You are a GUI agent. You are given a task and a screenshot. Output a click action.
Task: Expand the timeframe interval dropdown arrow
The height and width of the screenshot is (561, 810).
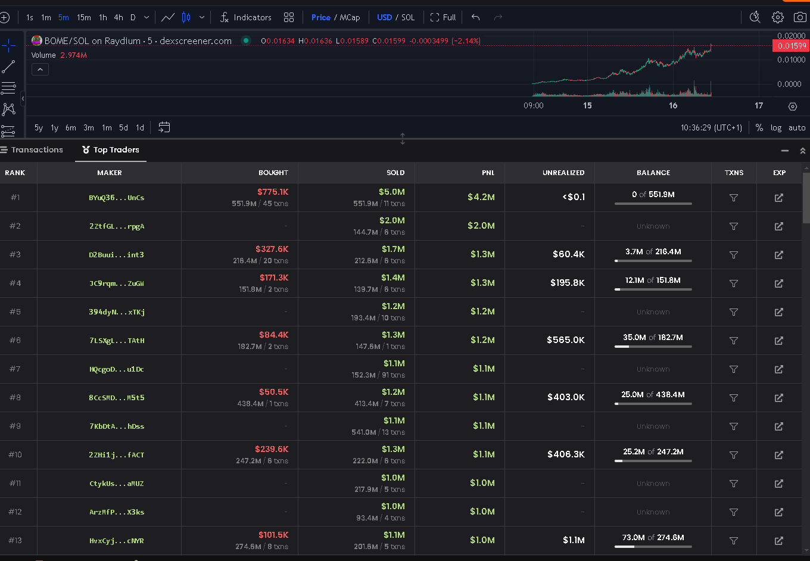pyautogui.click(x=147, y=17)
